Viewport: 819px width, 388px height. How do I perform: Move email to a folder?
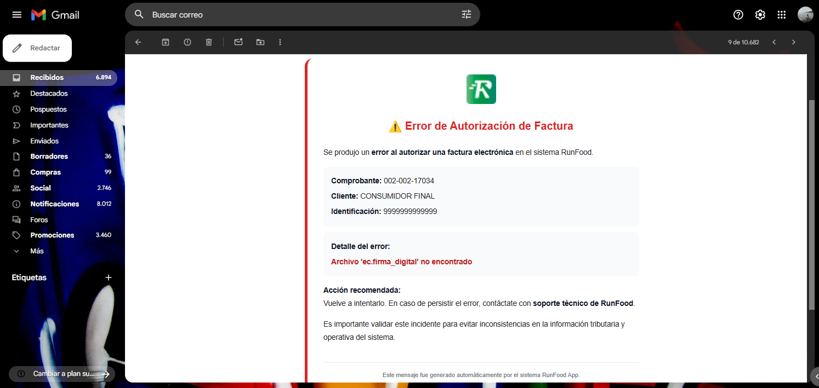point(260,42)
